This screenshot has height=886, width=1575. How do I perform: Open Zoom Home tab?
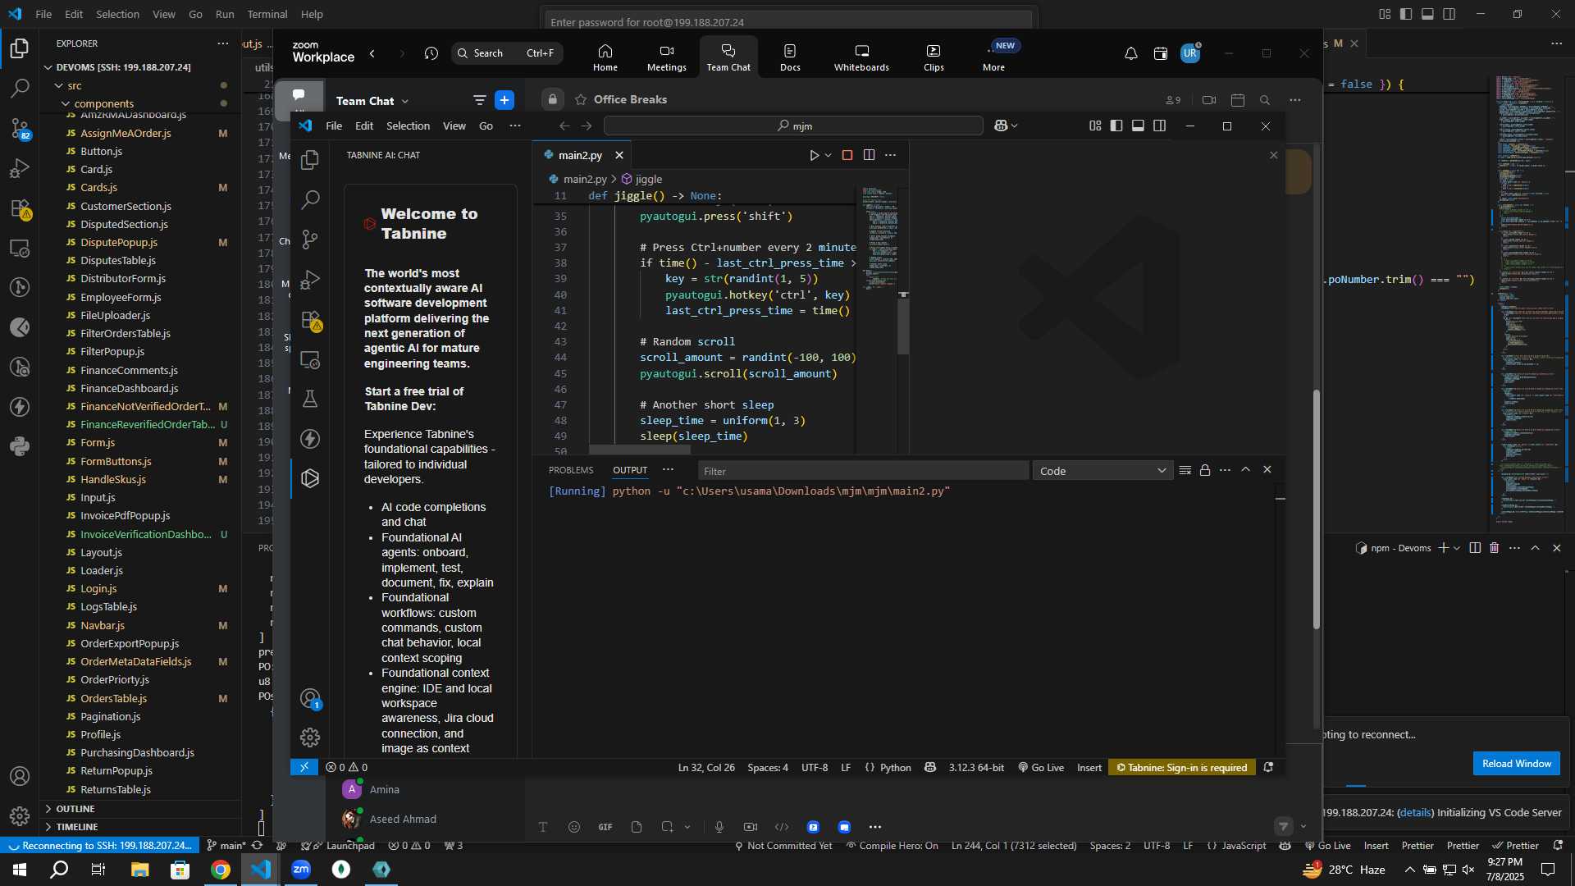(605, 57)
